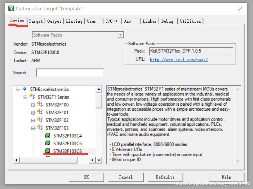Click the Help button

[x=226, y=177]
